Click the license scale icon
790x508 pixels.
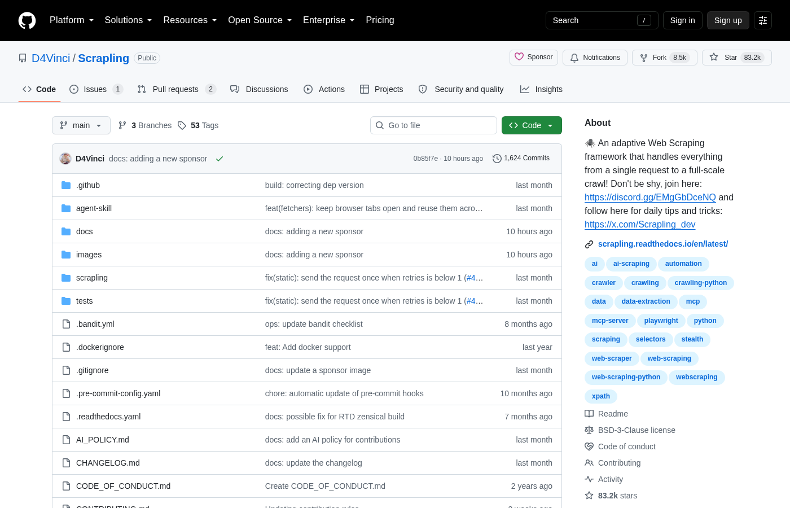(589, 430)
